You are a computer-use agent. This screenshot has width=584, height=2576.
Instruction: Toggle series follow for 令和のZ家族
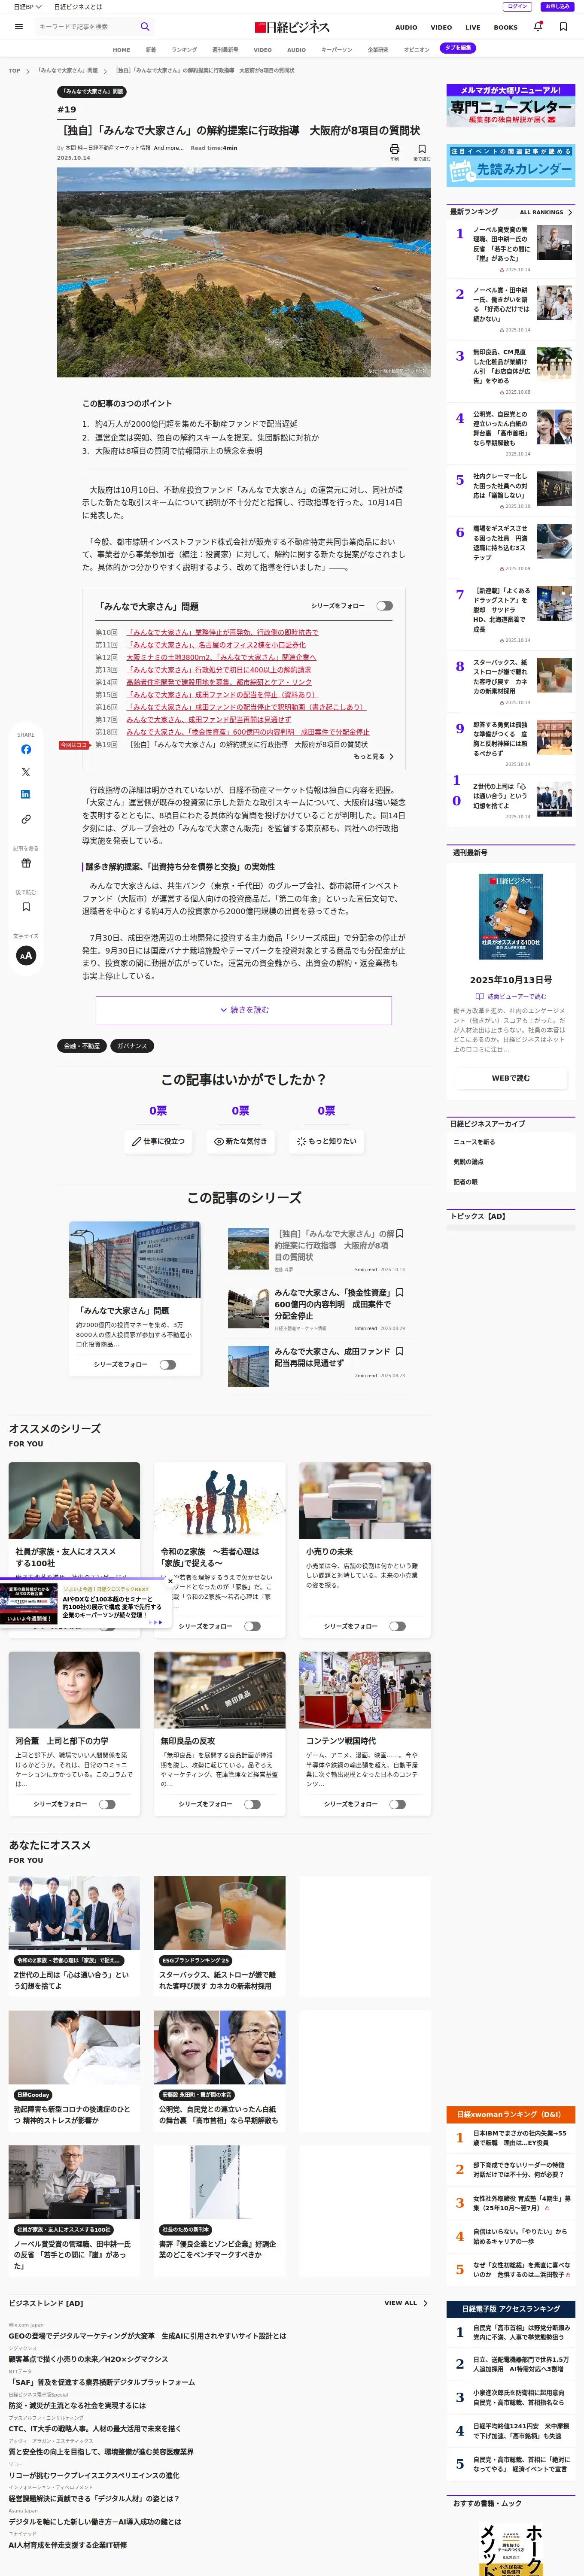click(252, 1626)
